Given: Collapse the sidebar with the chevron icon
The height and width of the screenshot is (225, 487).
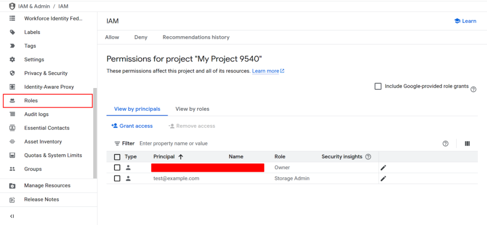Looking at the screenshot, I should click(x=12, y=216).
